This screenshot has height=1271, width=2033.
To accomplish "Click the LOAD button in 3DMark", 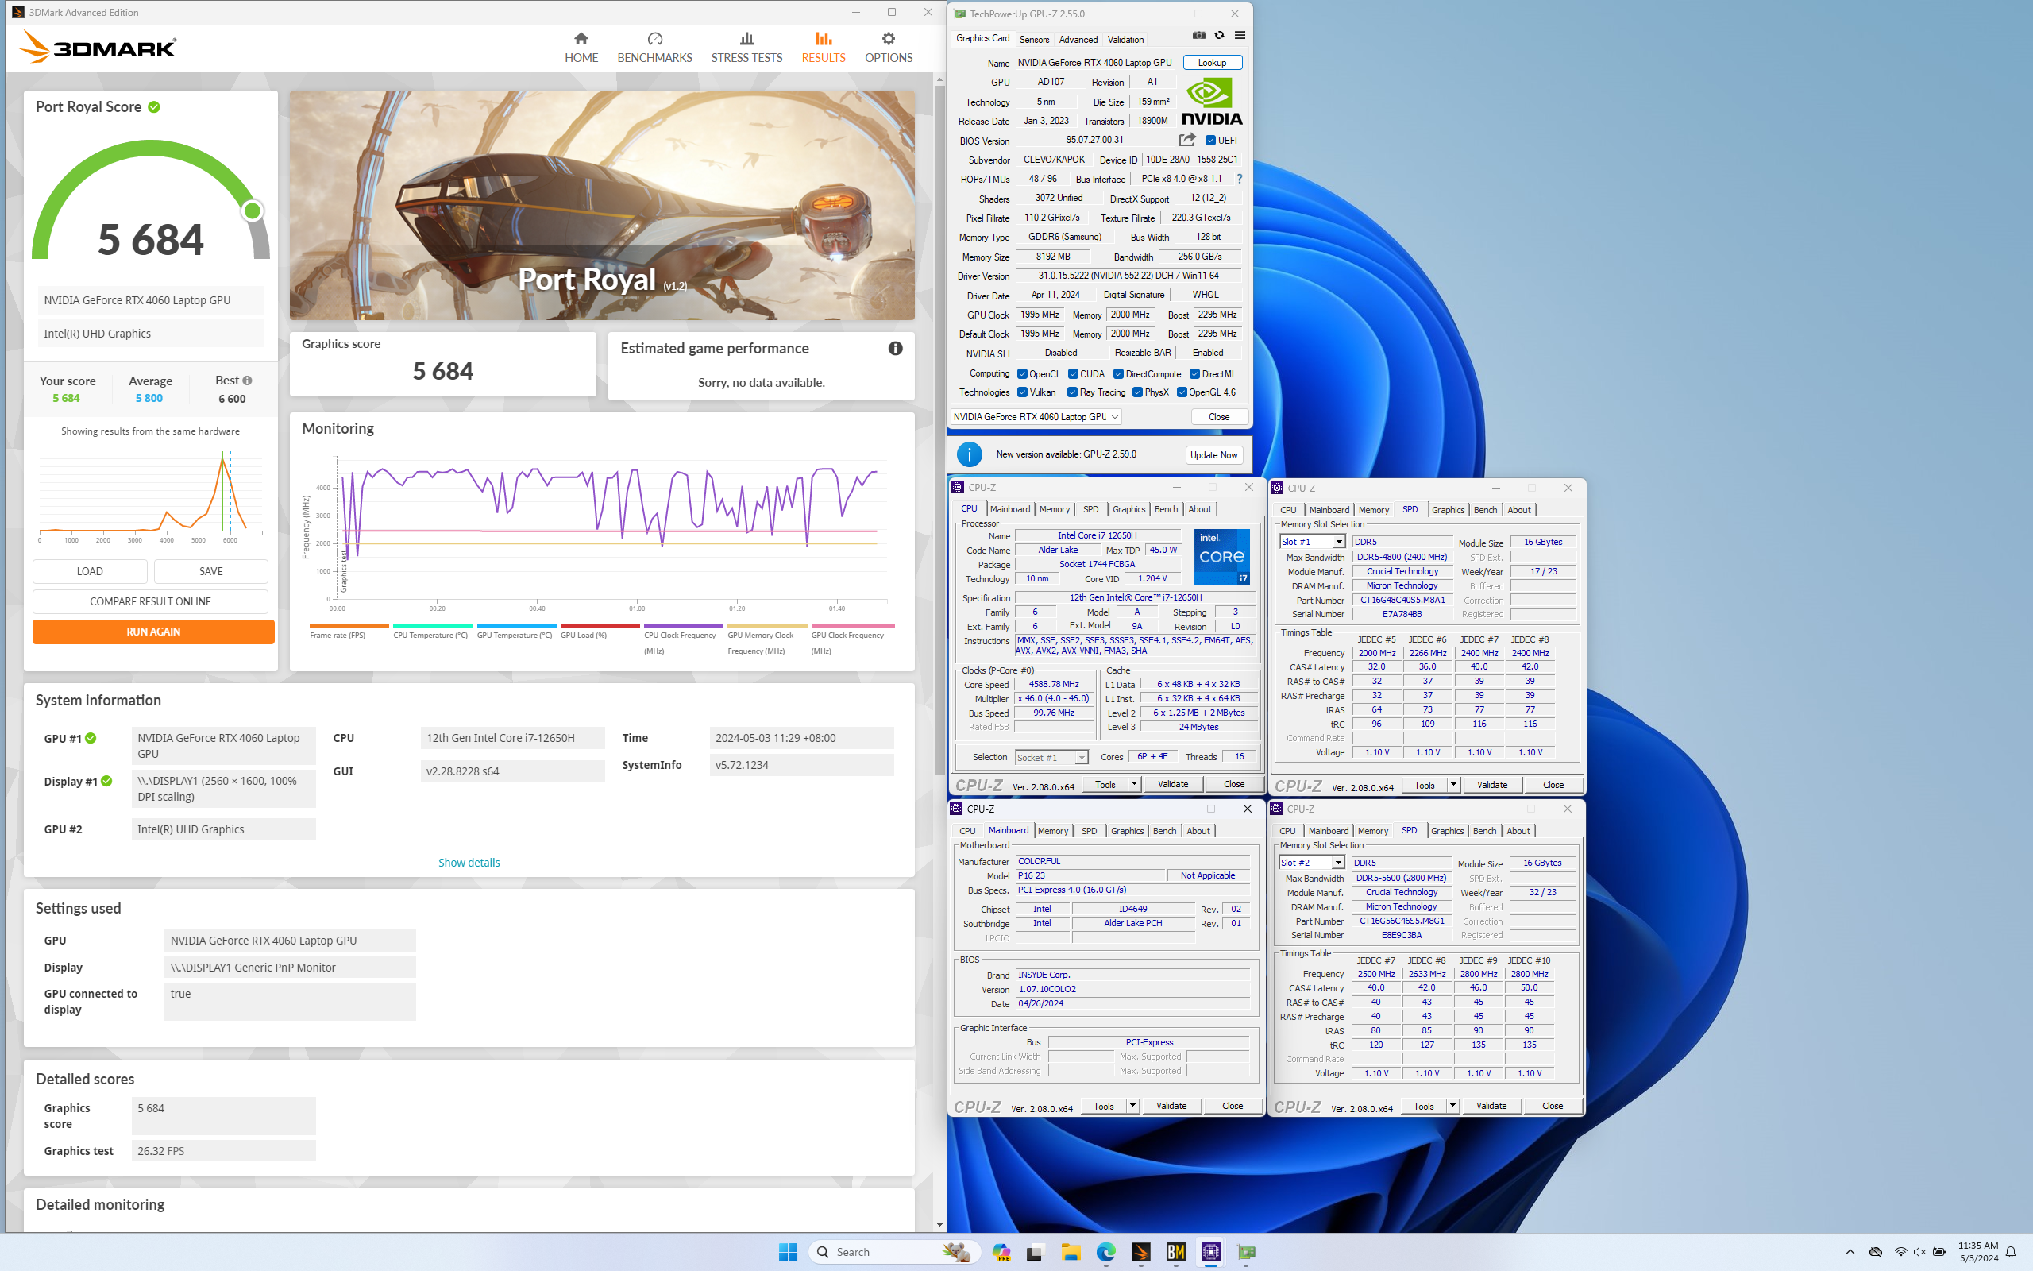I will click(90, 572).
